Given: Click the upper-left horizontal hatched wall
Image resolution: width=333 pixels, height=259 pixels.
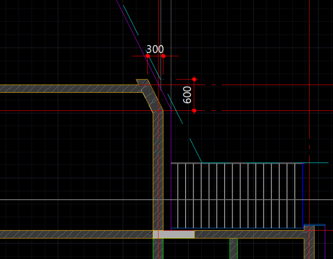Looking at the screenshot, I should (x=67, y=88).
